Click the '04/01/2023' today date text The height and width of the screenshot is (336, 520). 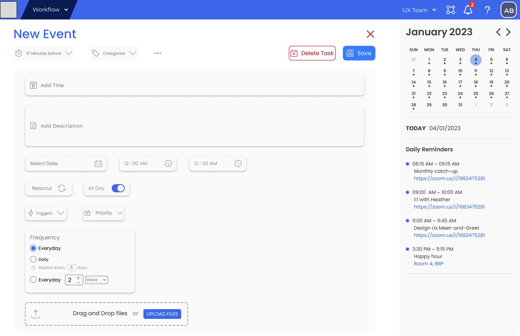coord(445,128)
